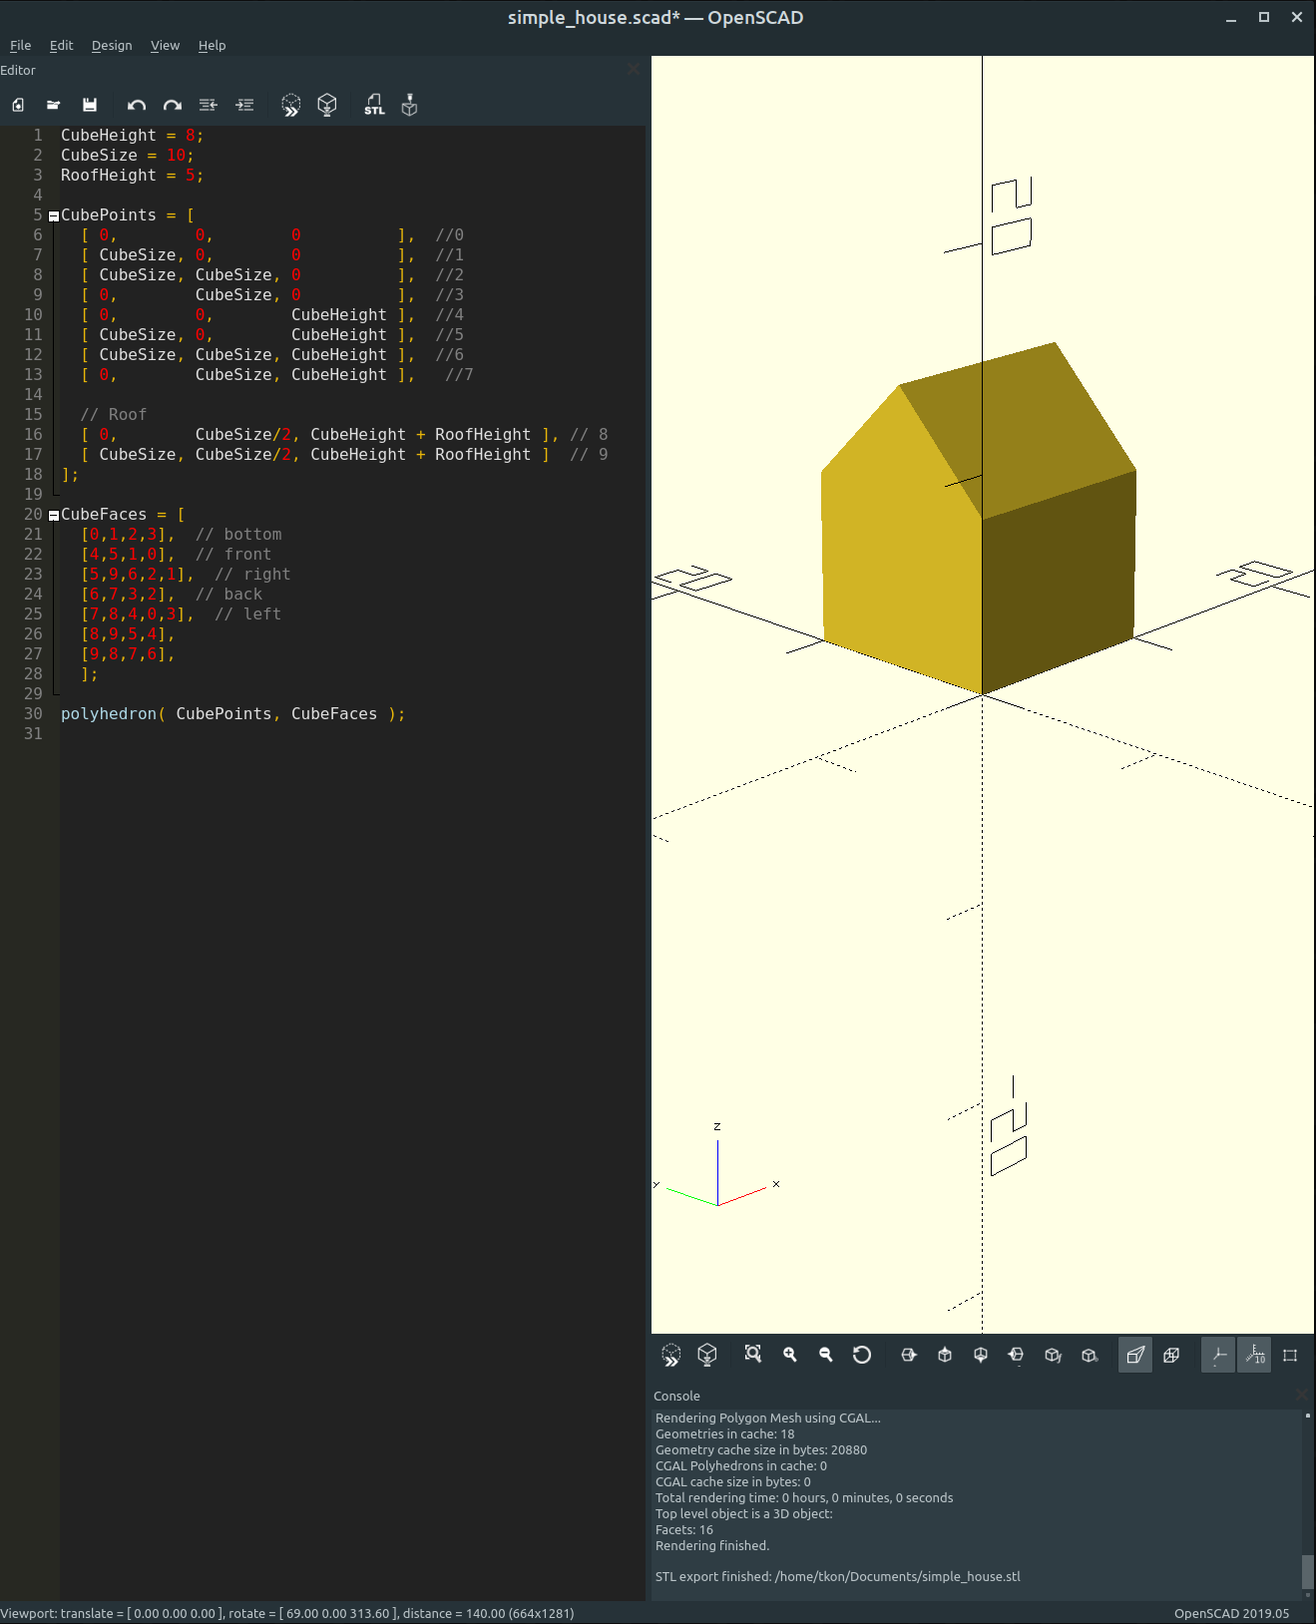Collapse the CubePoints code block

(54, 216)
